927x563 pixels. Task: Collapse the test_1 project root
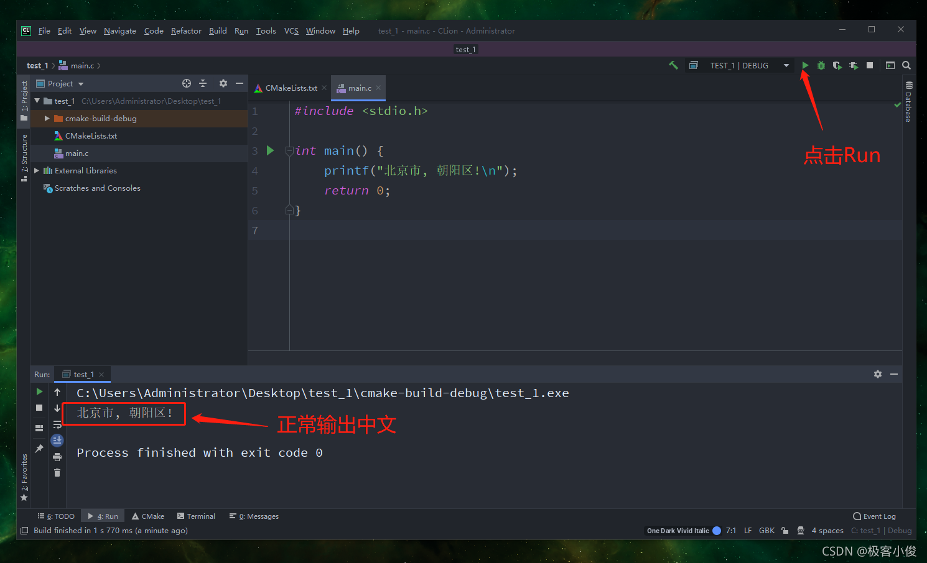(37, 101)
